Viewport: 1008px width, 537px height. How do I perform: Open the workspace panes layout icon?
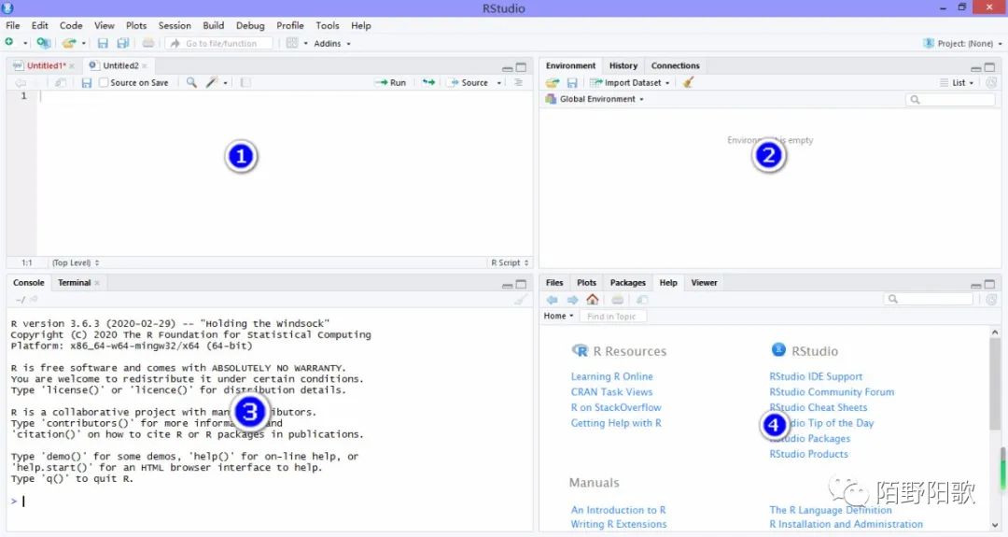pyautogui.click(x=292, y=43)
